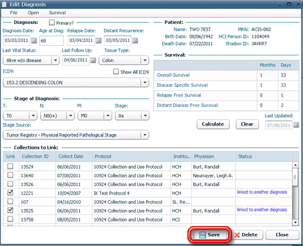Check Link box for collection 13524
Image resolution: width=303 pixels, height=246 pixels.
(x=10, y=166)
